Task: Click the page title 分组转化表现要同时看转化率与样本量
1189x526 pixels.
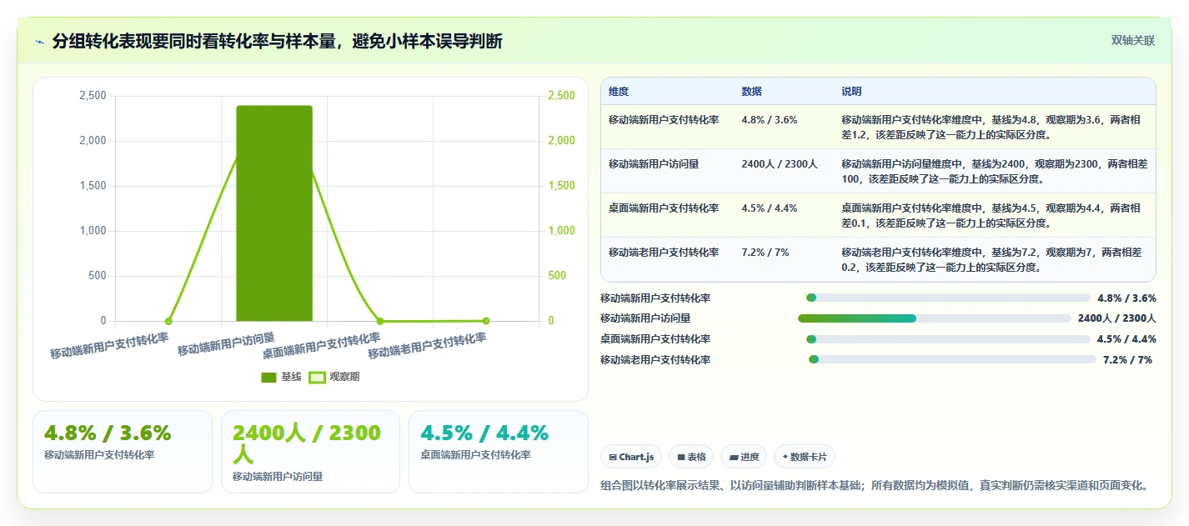Action: (x=277, y=42)
